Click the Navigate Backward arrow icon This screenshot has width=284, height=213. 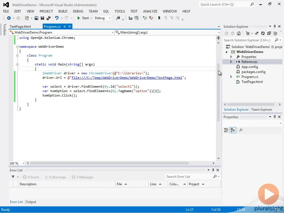tap(9, 18)
